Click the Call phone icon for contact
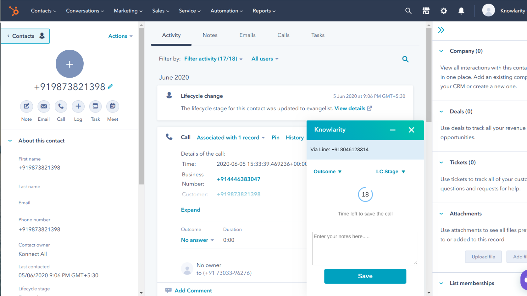The height and width of the screenshot is (296, 527). [x=61, y=106]
